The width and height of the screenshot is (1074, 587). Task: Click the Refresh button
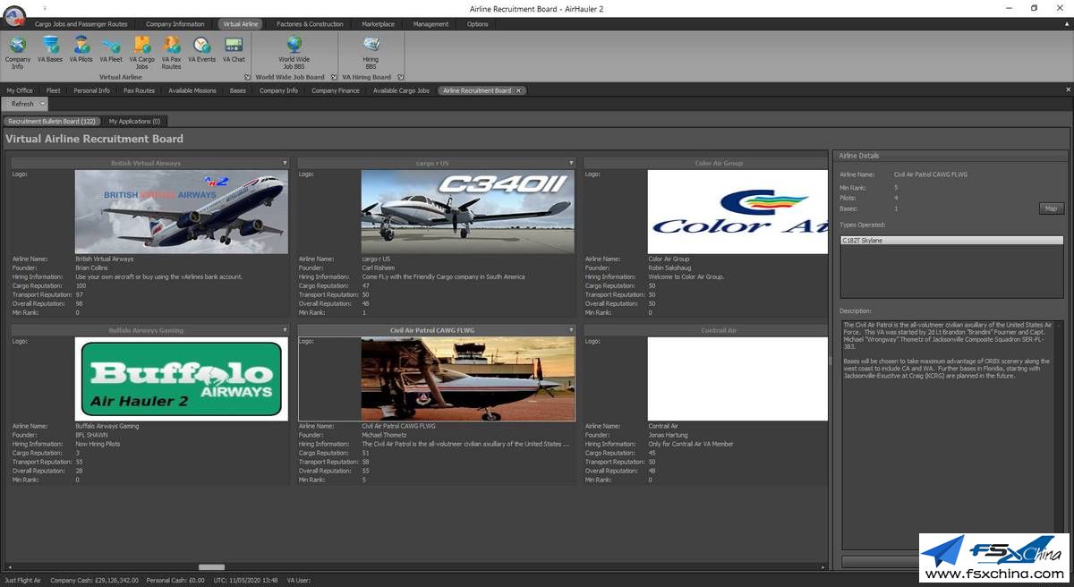tap(22, 104)
